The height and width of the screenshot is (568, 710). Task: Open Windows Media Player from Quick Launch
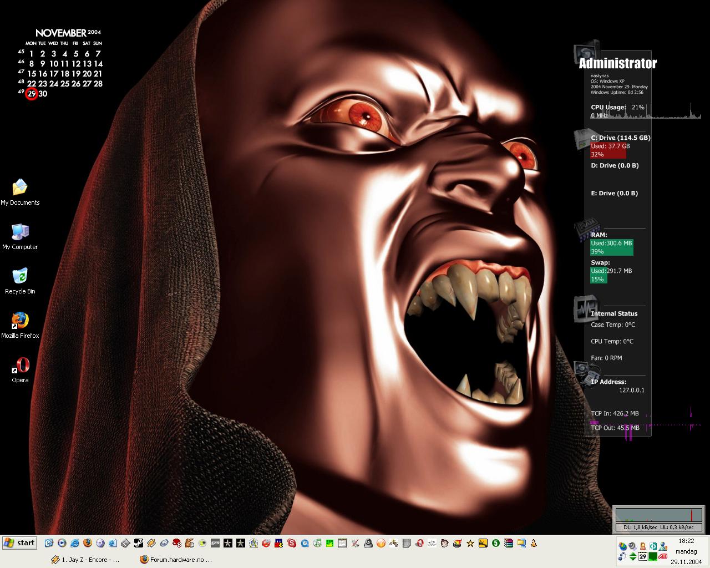[62, 543]
